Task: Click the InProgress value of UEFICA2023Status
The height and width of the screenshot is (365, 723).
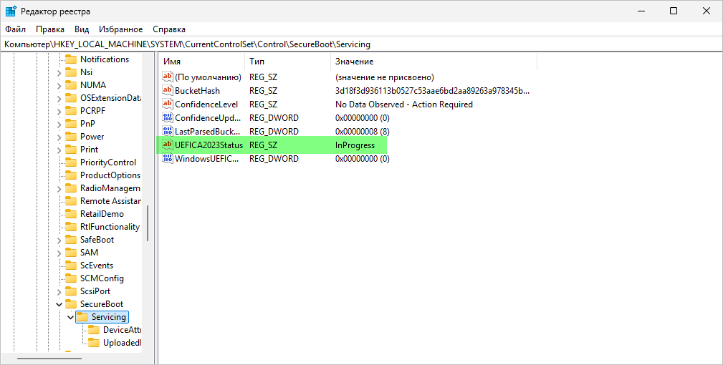Action: pyautogui.click(x=355, y=145)
